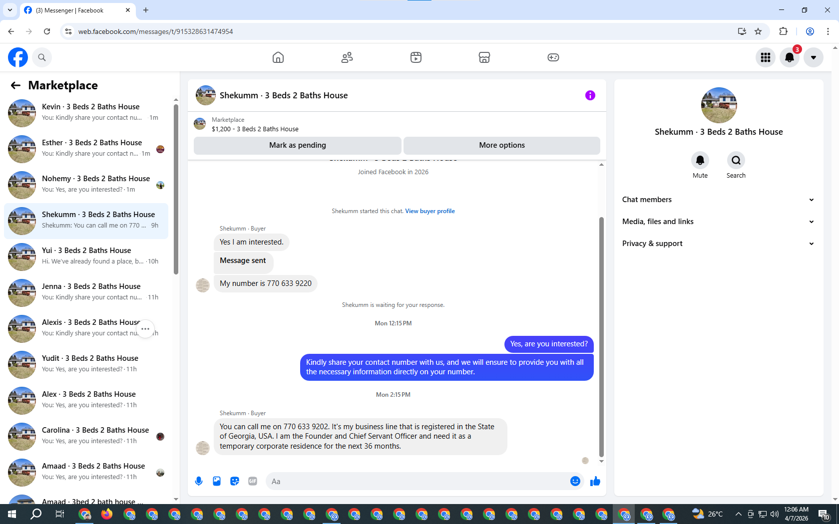The width and height of the screenshot is (839, 524).
Task: Open the Facebook menu grid icon
Action: click(766, 57)
